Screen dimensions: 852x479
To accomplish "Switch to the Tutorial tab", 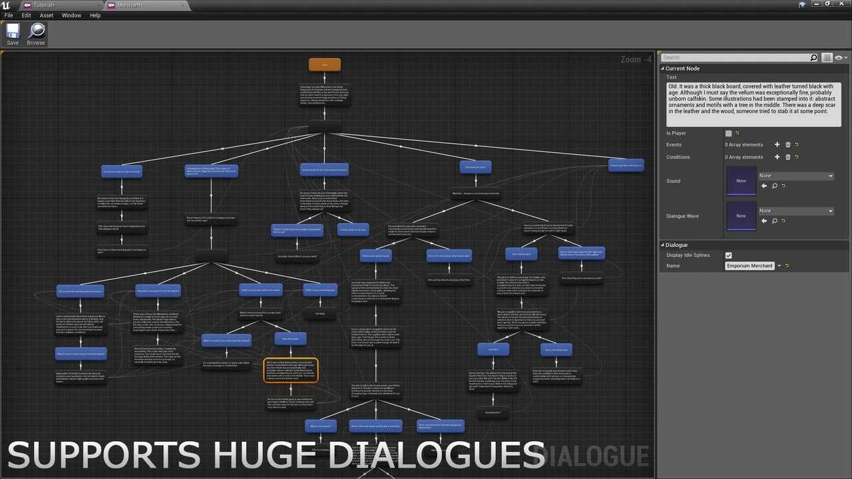I will coord(44,5).
